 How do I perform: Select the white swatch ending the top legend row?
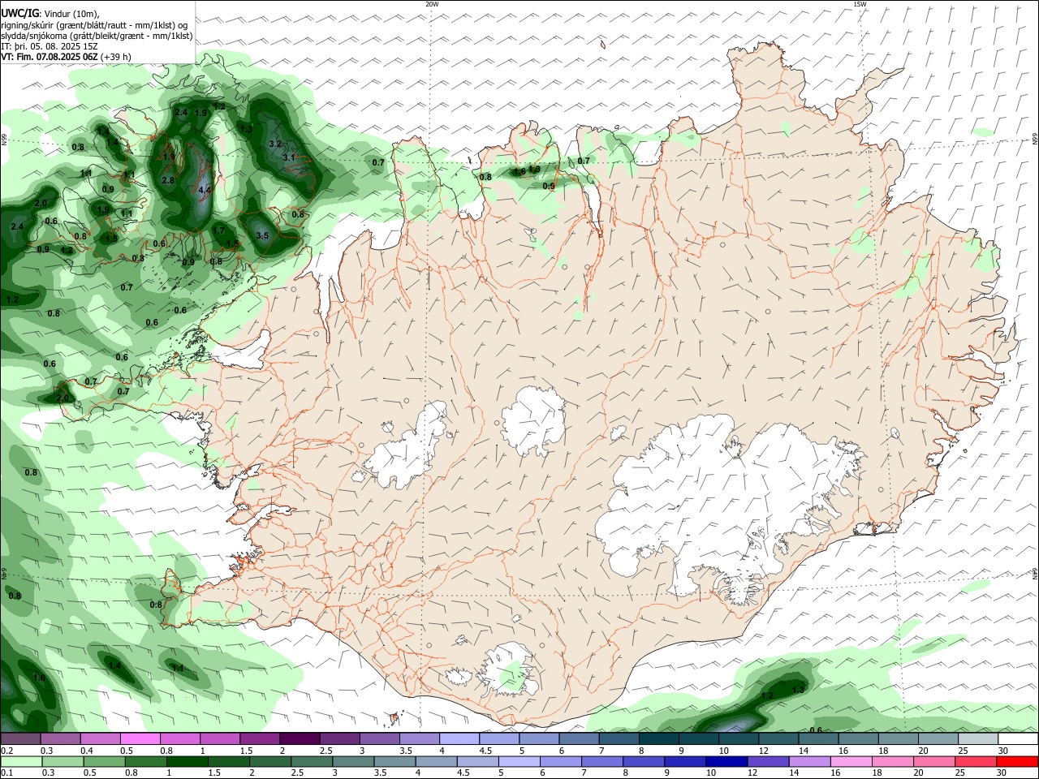1018,739
